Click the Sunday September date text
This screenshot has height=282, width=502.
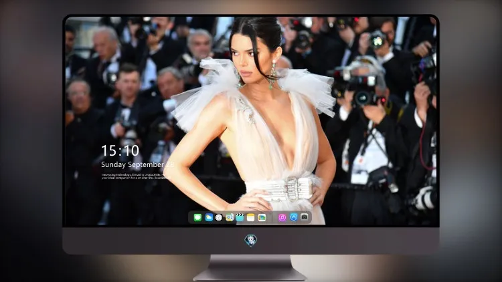pyautogui.click(x=137, y=164)
